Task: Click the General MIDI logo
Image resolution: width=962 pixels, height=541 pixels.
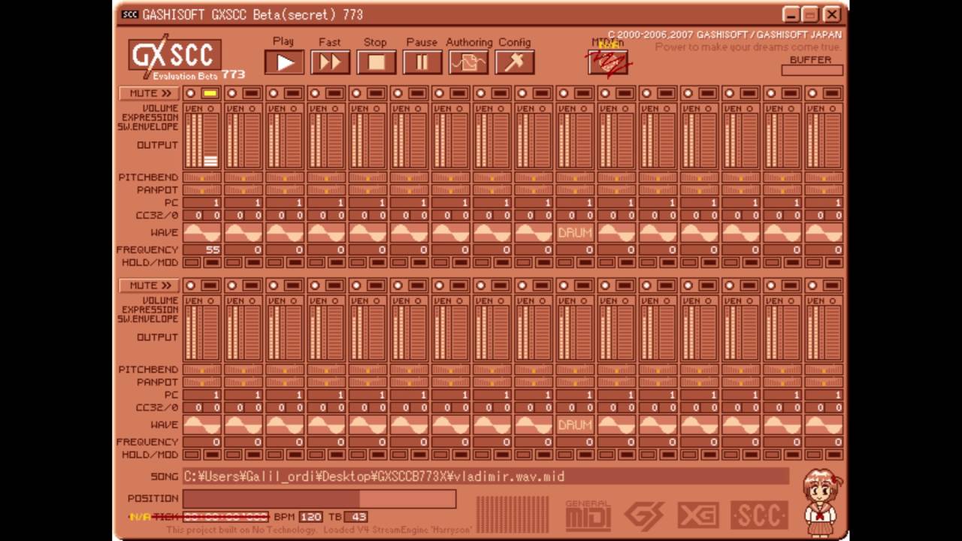Action: click(x=588, y=515)
